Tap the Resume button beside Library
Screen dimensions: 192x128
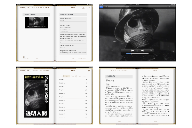point(28,70)
